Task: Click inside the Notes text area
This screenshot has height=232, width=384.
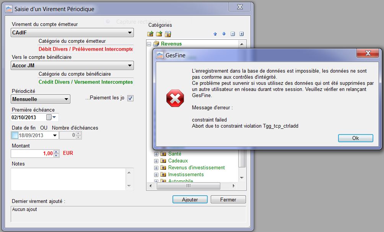Action: pos(69,179)
